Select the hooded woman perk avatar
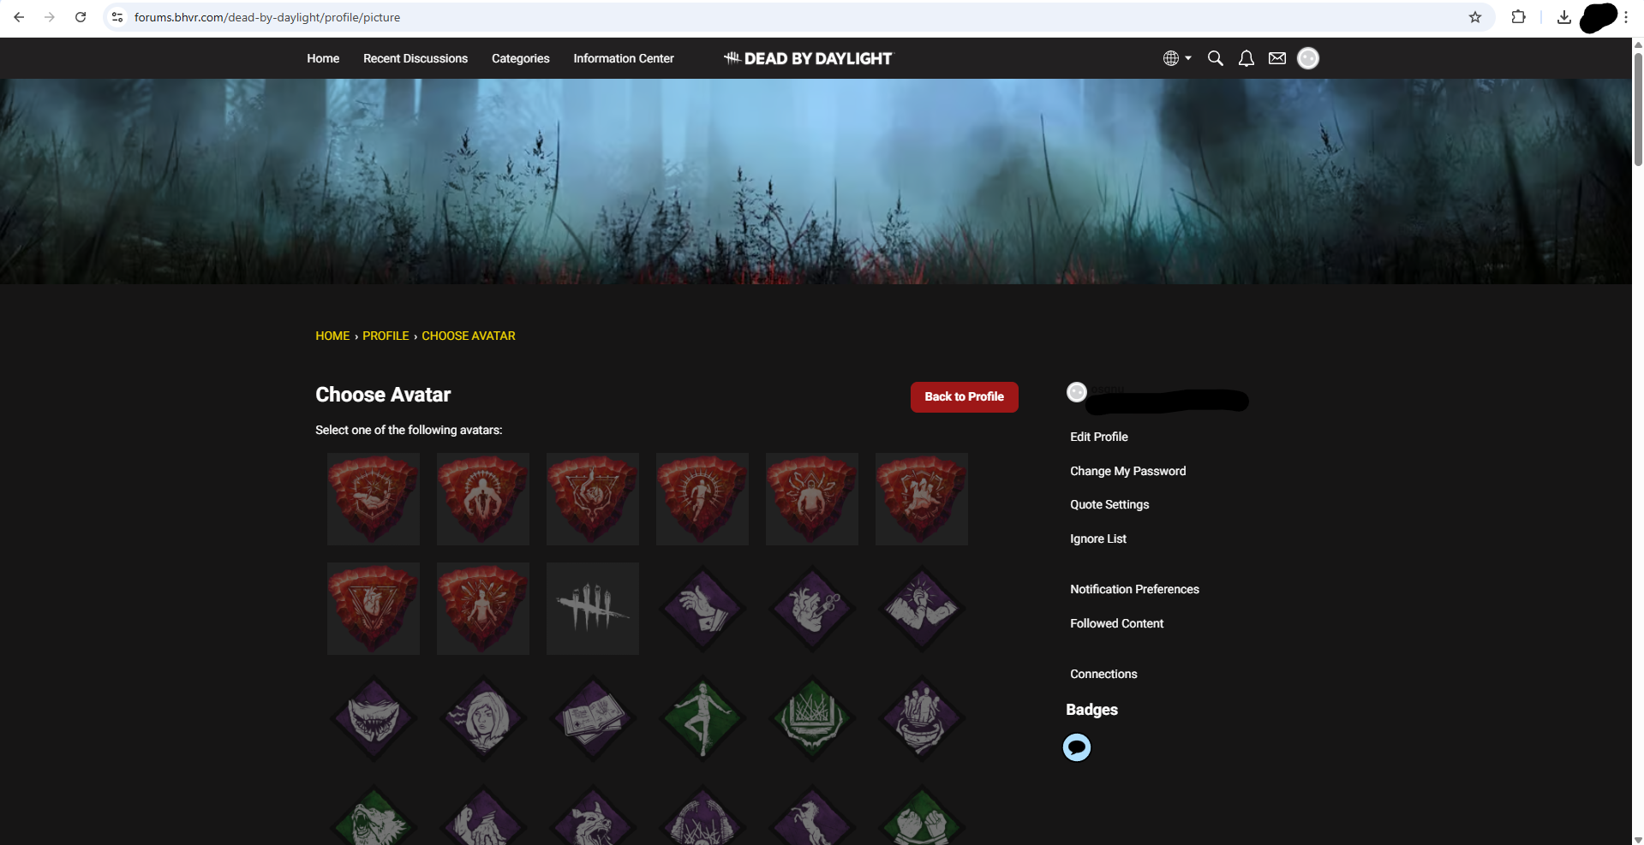1644x845 pixels. (483, 718)
